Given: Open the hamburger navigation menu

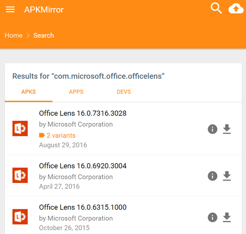Looking at the screenshot, I should [10, 9].
